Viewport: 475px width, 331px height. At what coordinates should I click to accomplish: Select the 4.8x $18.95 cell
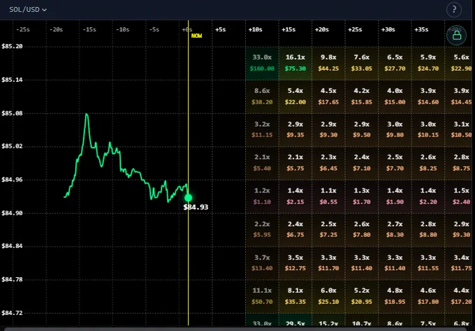(395, 296)
